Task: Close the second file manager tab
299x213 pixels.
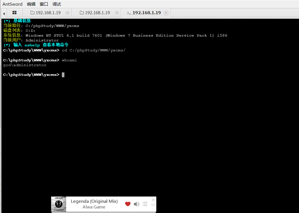Action: pos(117,13)
